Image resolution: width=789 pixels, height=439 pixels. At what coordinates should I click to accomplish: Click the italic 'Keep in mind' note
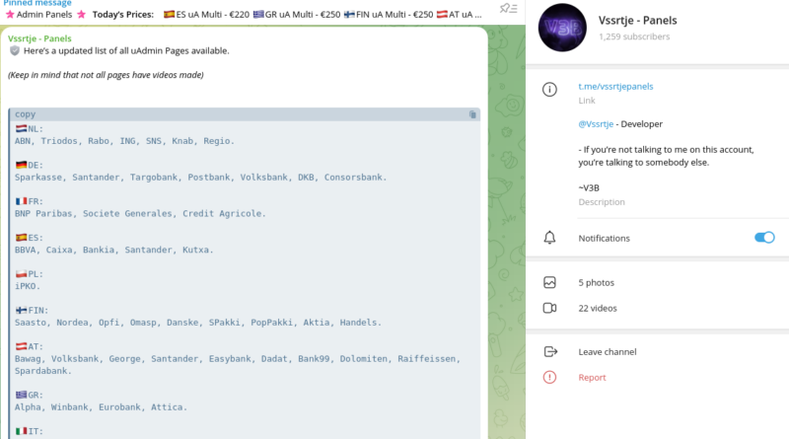pyautogui.click(x=106, y=75)
